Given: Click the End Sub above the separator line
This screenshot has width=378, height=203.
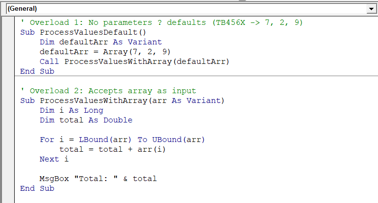Looking at the screenshot, I should pos(37,71).
